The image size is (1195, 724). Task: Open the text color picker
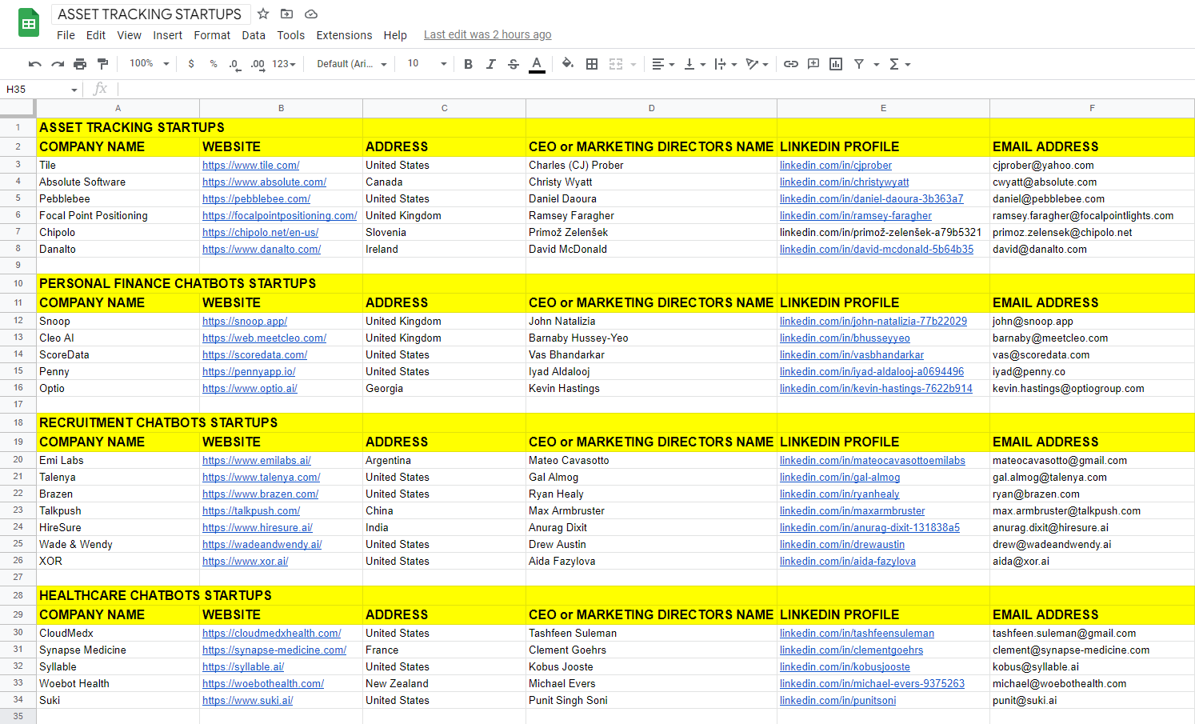[537, 64]
